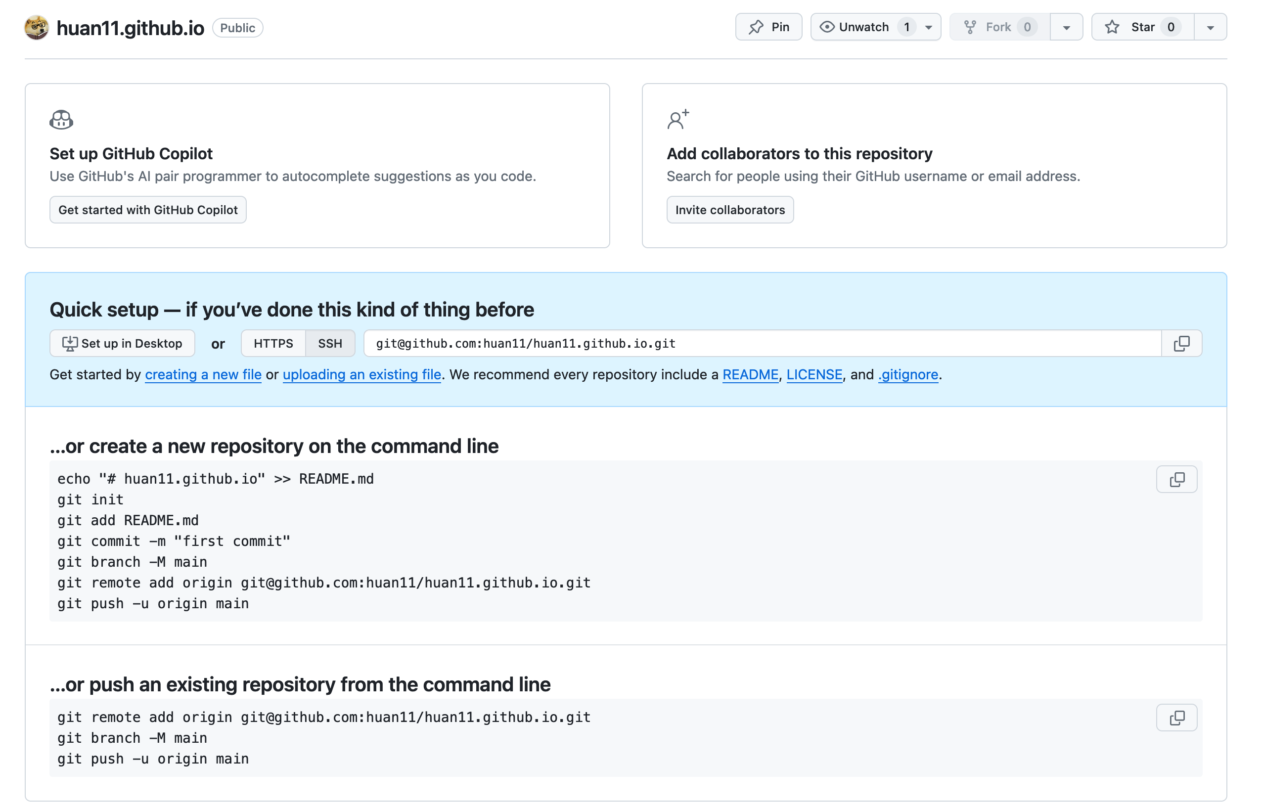
Task: Click the echo README.md command line
Action: (215, 479)
